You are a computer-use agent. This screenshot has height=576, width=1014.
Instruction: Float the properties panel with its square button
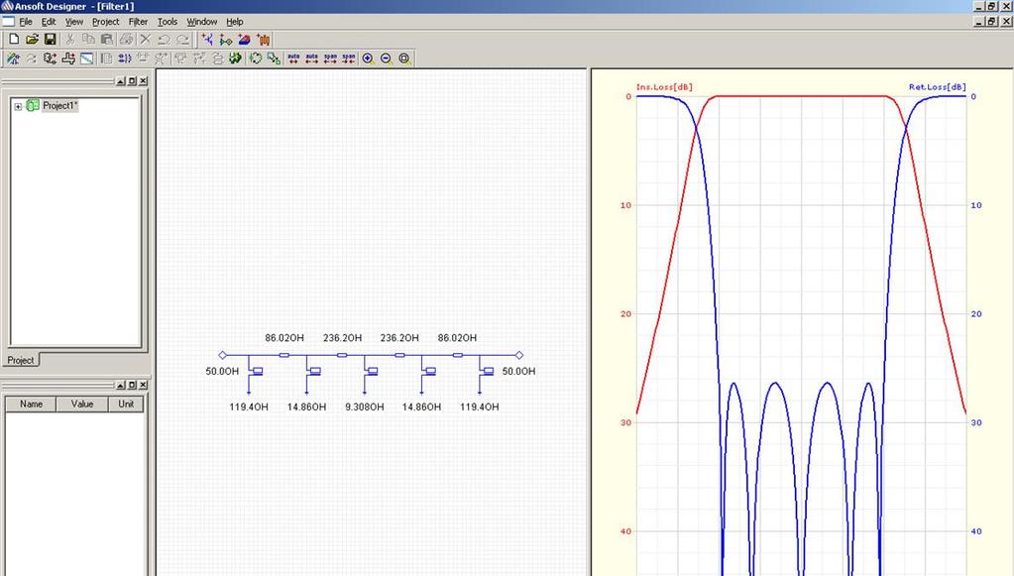point(132,385)
